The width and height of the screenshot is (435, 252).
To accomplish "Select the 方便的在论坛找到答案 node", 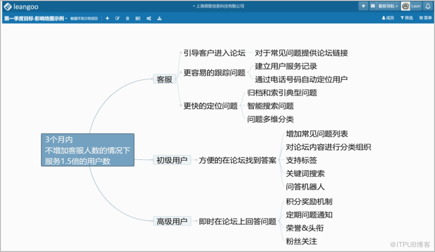I will [237, 160].
